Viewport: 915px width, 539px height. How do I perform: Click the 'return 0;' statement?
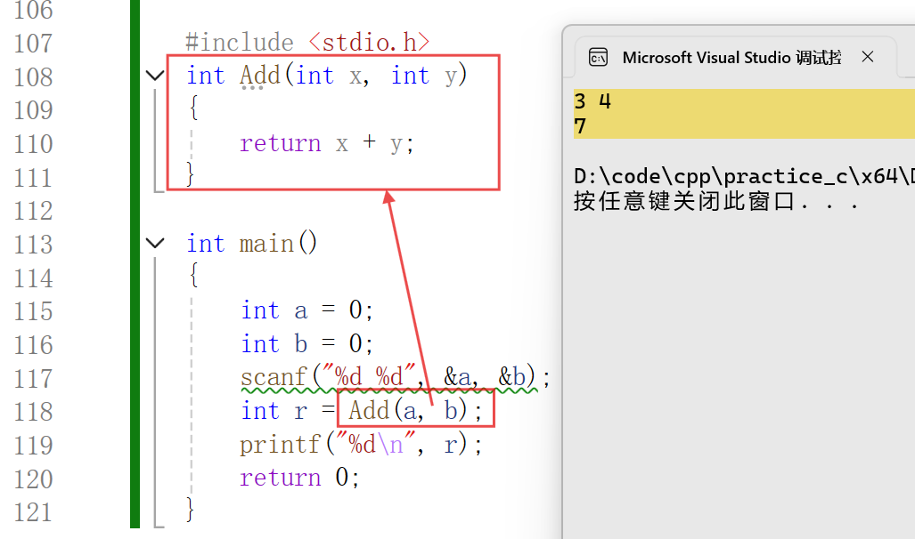[x=299, y=478]
